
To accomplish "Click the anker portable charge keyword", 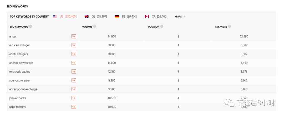I will [23, 89].
